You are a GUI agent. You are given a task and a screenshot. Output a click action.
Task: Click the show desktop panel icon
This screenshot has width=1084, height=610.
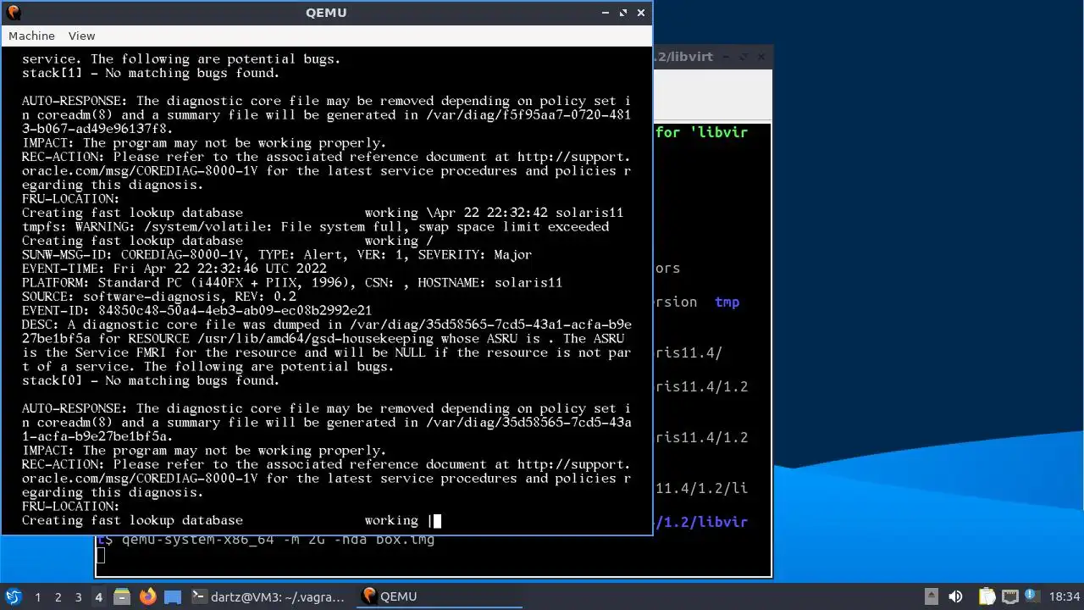173,596
